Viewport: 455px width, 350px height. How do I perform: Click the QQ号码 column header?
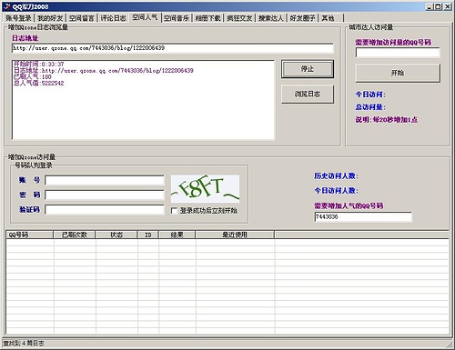click(x=29, y=235)
